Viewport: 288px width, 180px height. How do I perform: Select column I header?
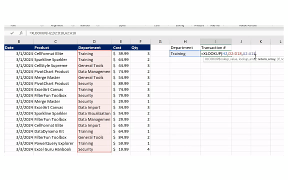point(215,41)
